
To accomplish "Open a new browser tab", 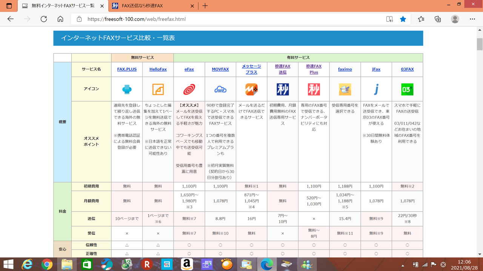I will [205, 6].
